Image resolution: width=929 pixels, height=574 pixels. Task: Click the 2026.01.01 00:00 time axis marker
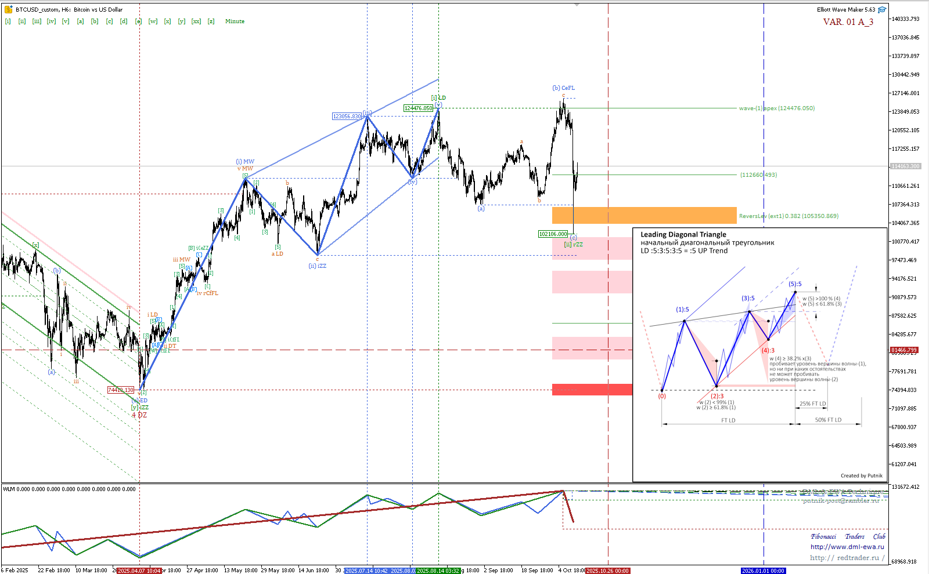[x=763, y=571]
